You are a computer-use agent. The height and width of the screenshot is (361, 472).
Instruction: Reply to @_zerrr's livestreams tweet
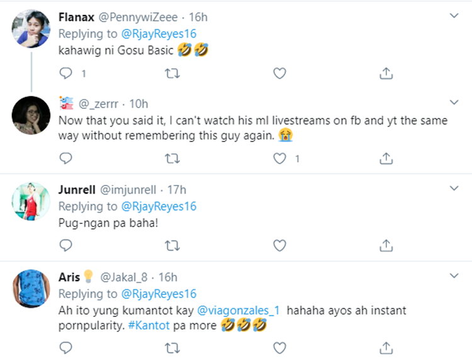point(67,158)
